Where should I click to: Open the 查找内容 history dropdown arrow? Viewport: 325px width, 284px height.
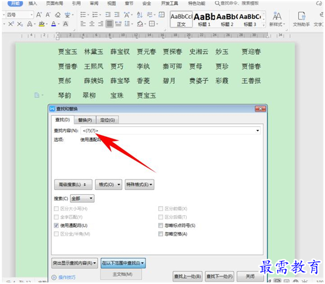257,130
